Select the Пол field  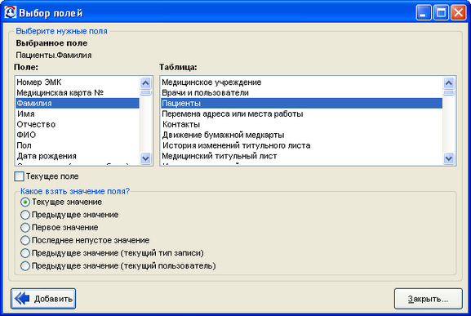click(78, 145)
